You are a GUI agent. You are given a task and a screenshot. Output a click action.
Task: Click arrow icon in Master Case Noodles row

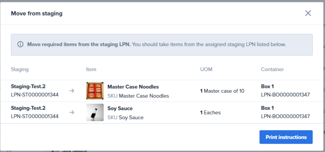point(72,91)
